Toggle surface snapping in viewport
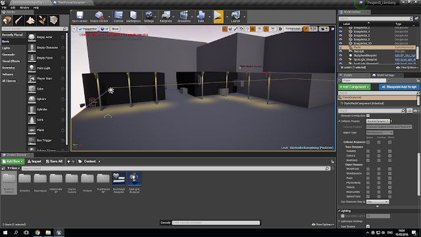Image resolution: width=421 pixels, height=237 pixels. (x=247, y=29)
